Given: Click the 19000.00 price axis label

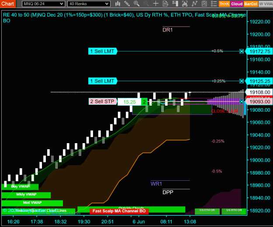Looking at the screenshot, I should (x=260, y=160).
